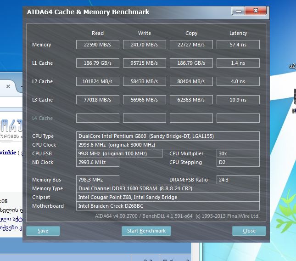Select Memory Write value 24170 MB/s

point(145,45)
